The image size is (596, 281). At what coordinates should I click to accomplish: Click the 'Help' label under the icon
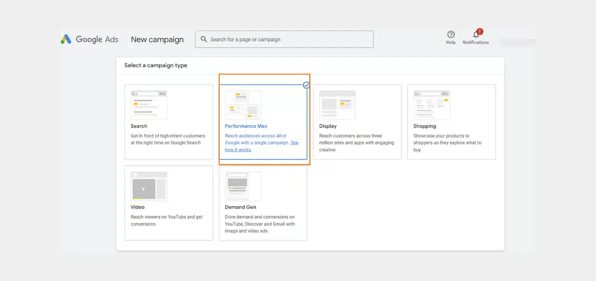coord(451,43)
